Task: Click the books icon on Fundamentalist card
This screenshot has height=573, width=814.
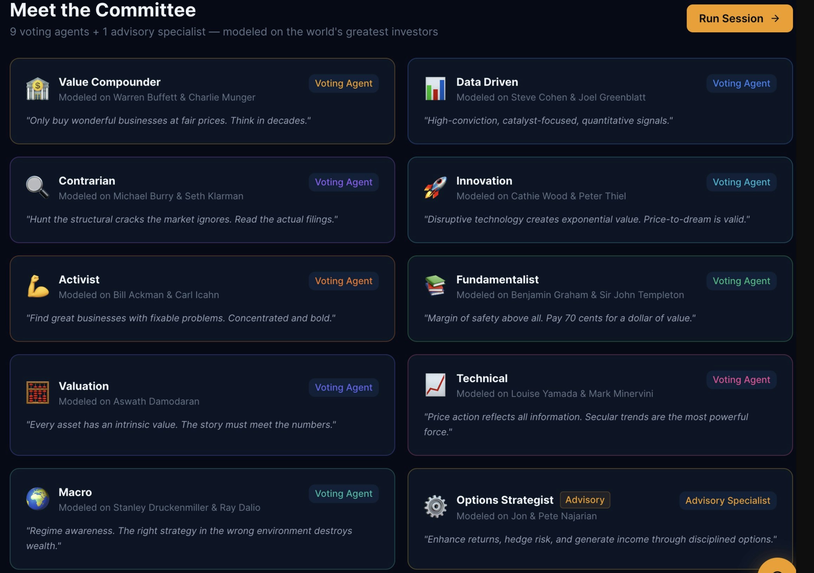Action: (435, 285)
